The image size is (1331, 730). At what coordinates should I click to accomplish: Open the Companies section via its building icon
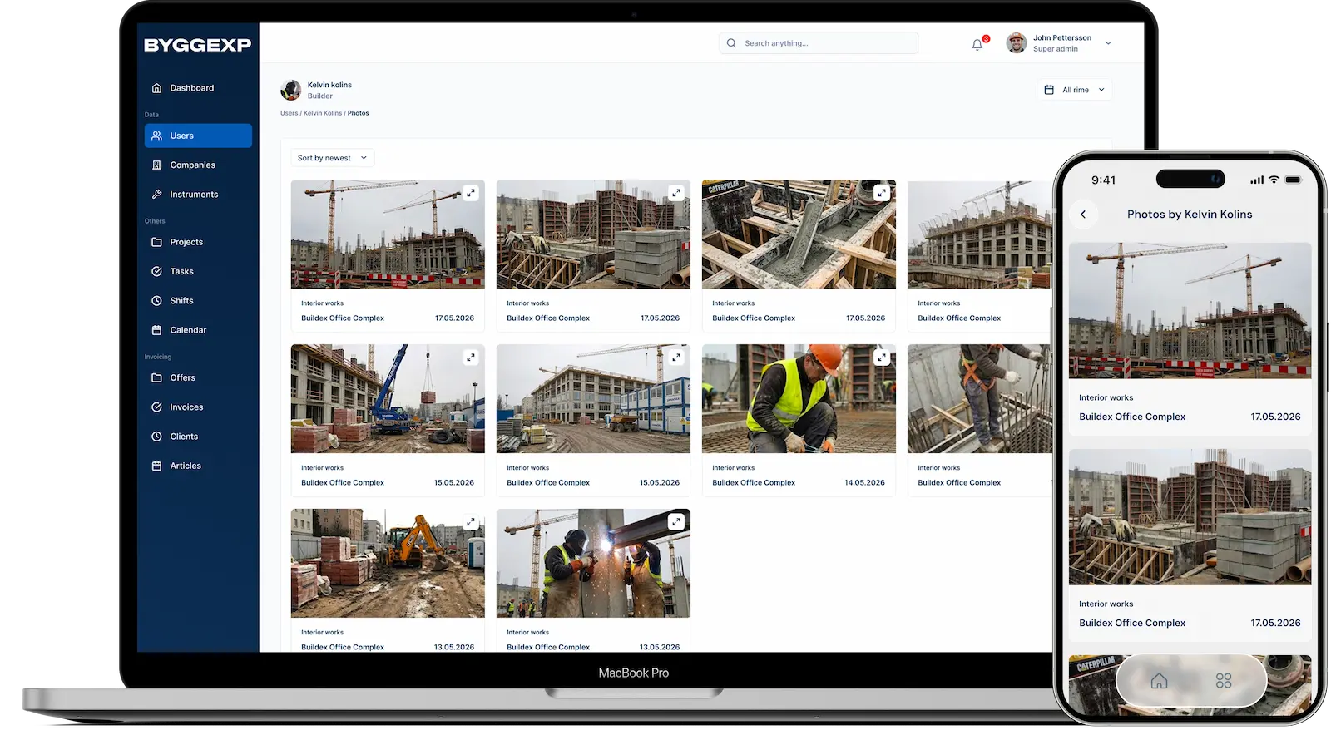[156, 165]
